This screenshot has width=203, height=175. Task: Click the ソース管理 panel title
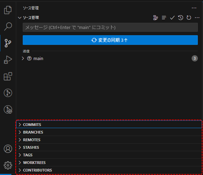tap(31, 8)
